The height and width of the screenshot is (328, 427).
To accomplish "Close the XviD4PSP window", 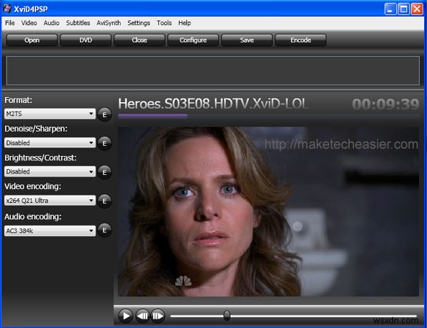I will click(417, 9).
